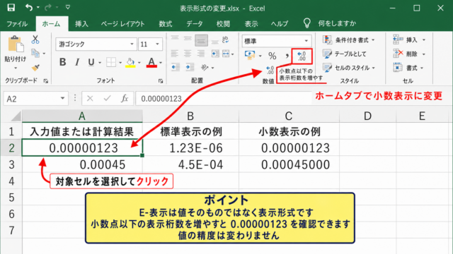Screen dimensions: 453x254
Task: Click the 条件付き書式 button
Action: coord(349,40)
